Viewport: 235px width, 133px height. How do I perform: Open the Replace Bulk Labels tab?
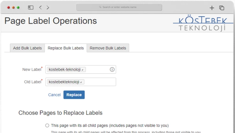pyautogui.click(x=66, y=48)
